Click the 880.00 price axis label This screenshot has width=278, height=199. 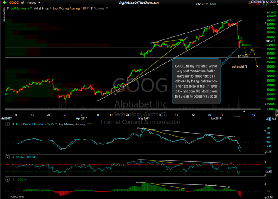coord(271,67)
